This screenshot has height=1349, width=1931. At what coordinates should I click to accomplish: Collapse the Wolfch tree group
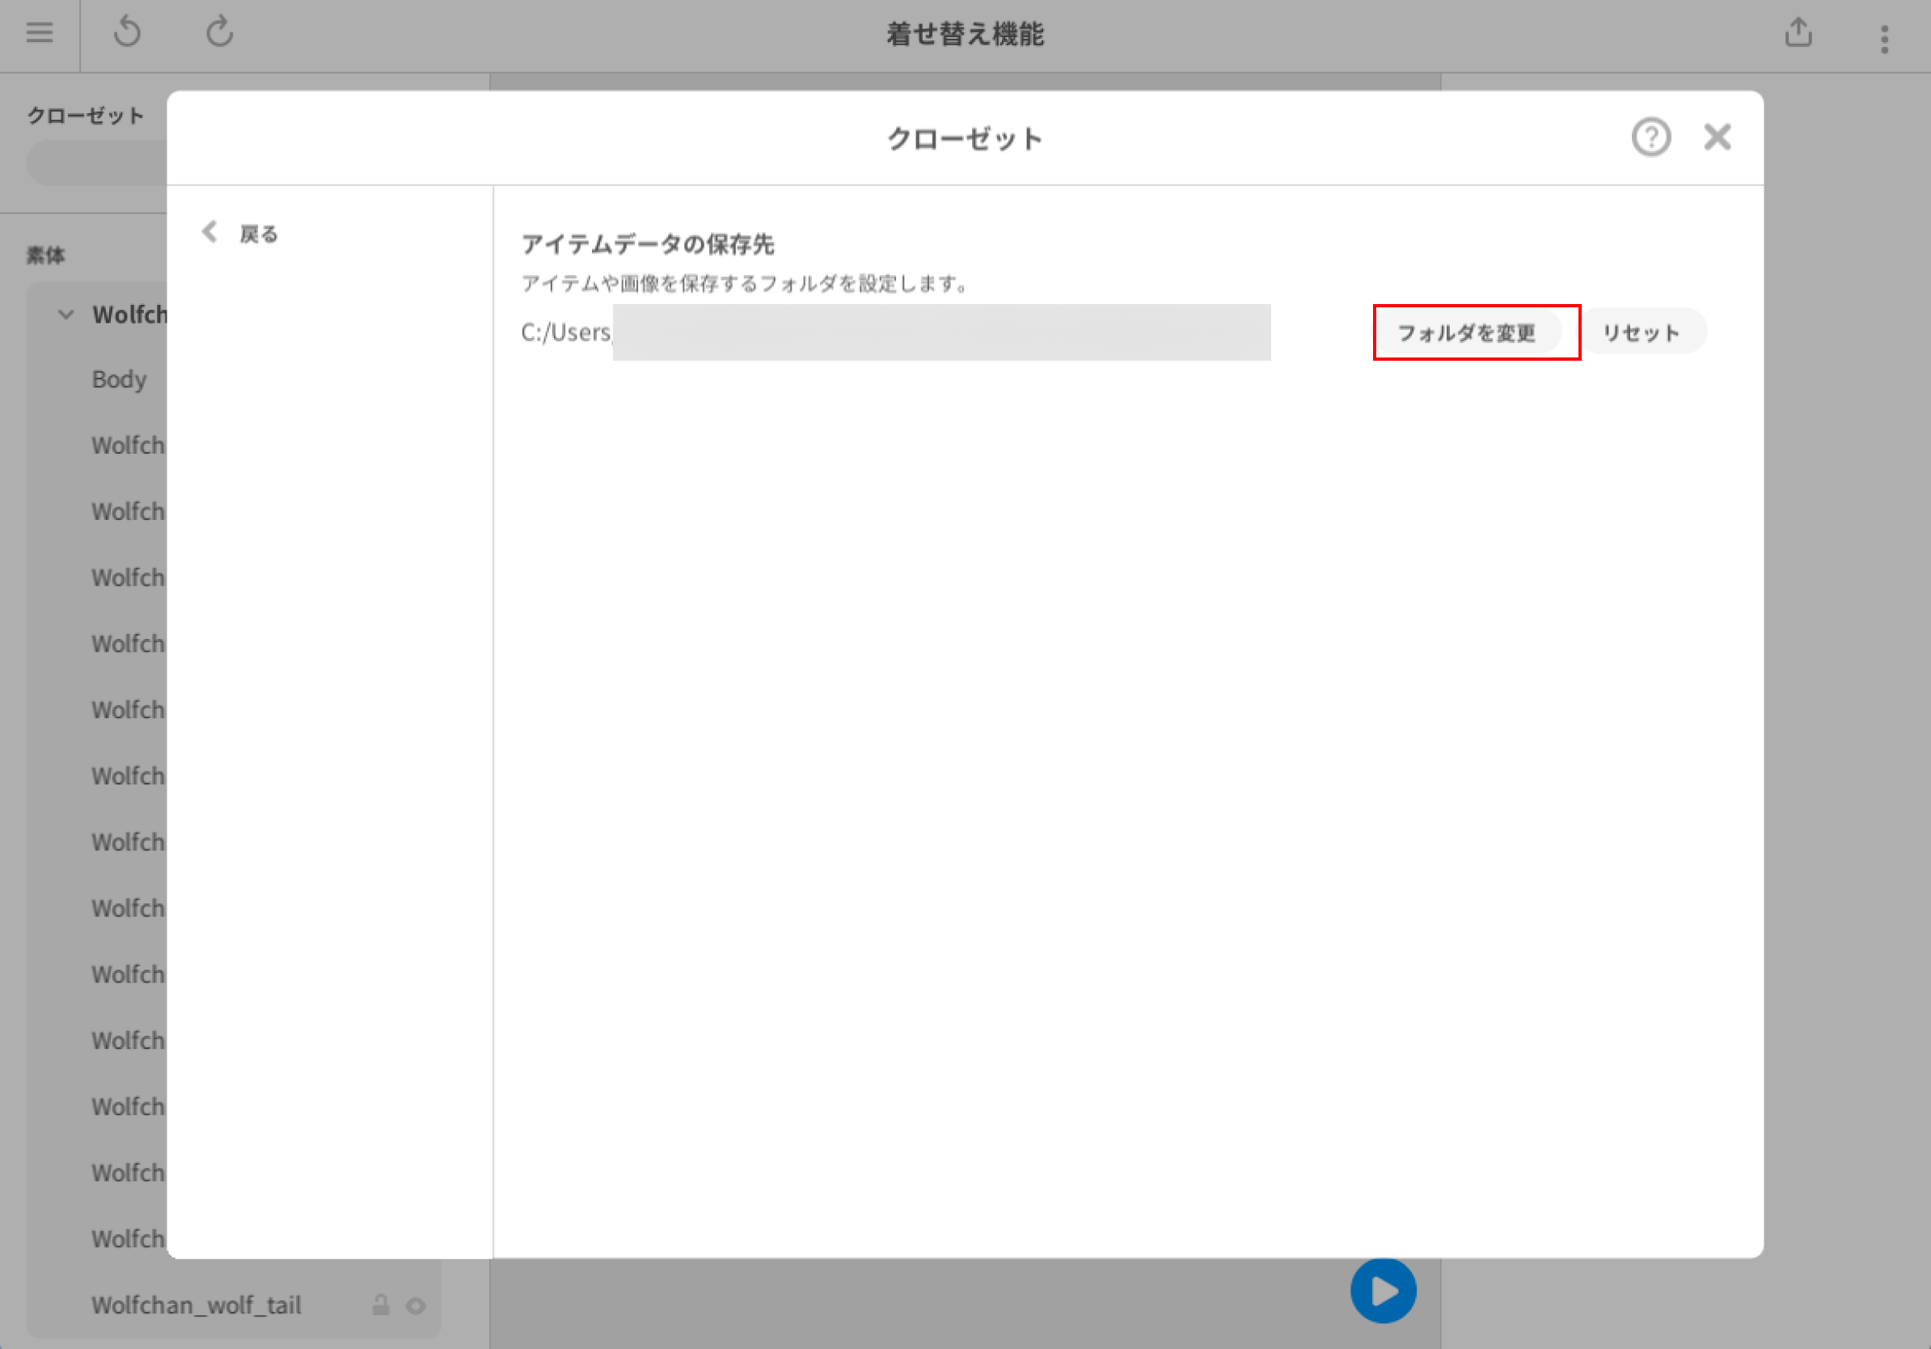tap(65, 315)
